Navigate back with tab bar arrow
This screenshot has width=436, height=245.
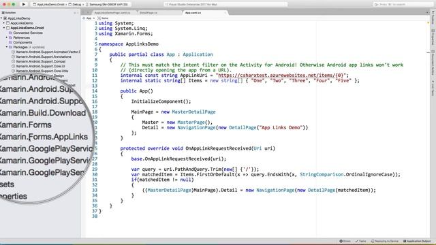click(83, 13)
